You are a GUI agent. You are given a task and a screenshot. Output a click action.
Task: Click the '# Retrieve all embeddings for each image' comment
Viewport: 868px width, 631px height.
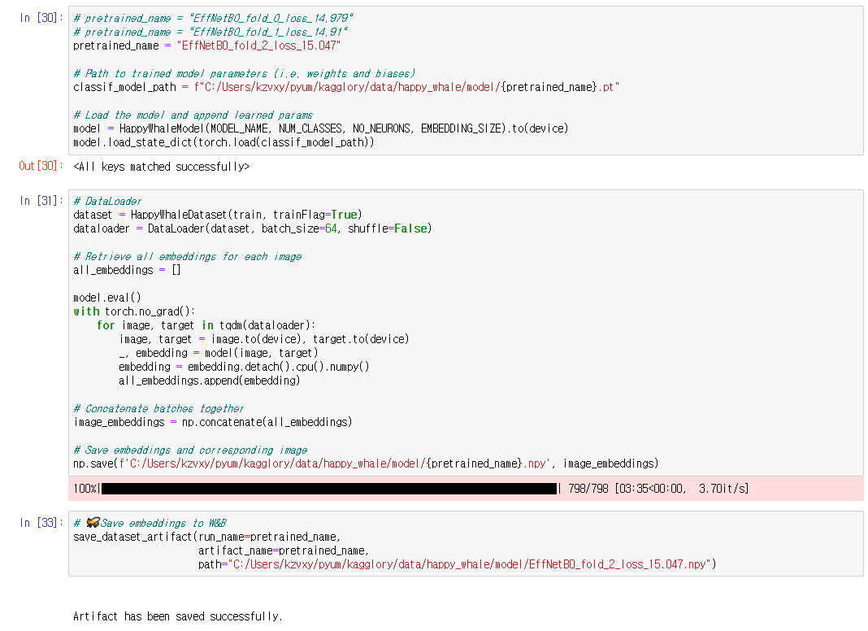pyautogui.click(x=188, y=256)
